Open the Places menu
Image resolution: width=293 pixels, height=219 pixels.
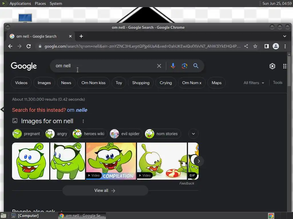40,3
